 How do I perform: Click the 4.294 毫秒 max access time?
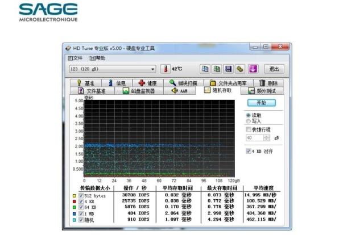pos(221,219)
